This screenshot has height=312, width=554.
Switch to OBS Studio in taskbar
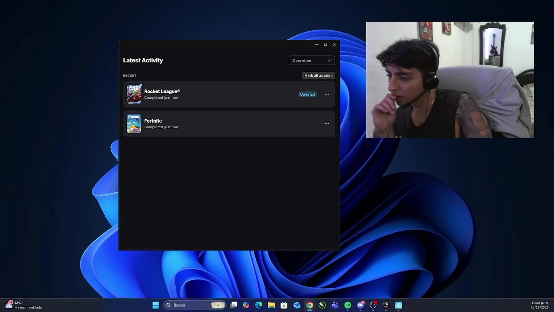click(373, 305)
